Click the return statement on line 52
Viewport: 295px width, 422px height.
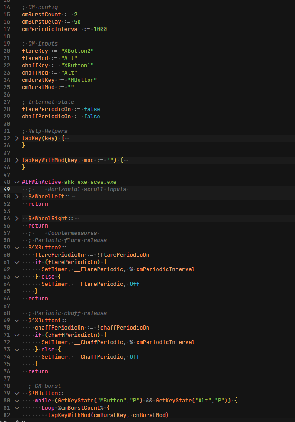pyautogui.click(x=38, y=204)
